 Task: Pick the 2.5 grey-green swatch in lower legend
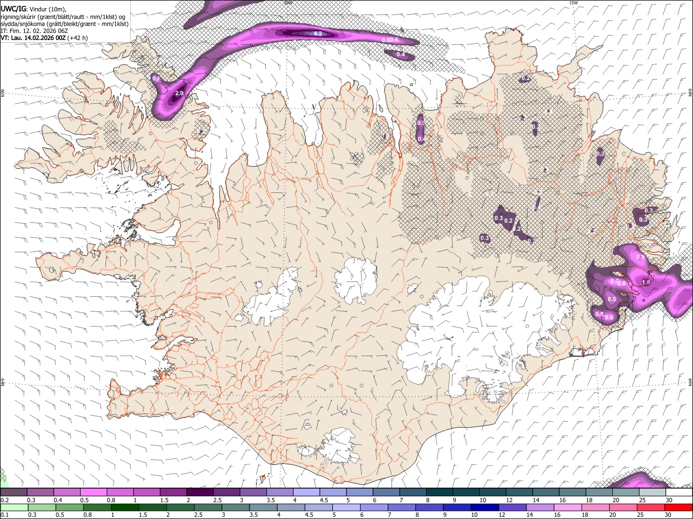[x=208, y=508]
